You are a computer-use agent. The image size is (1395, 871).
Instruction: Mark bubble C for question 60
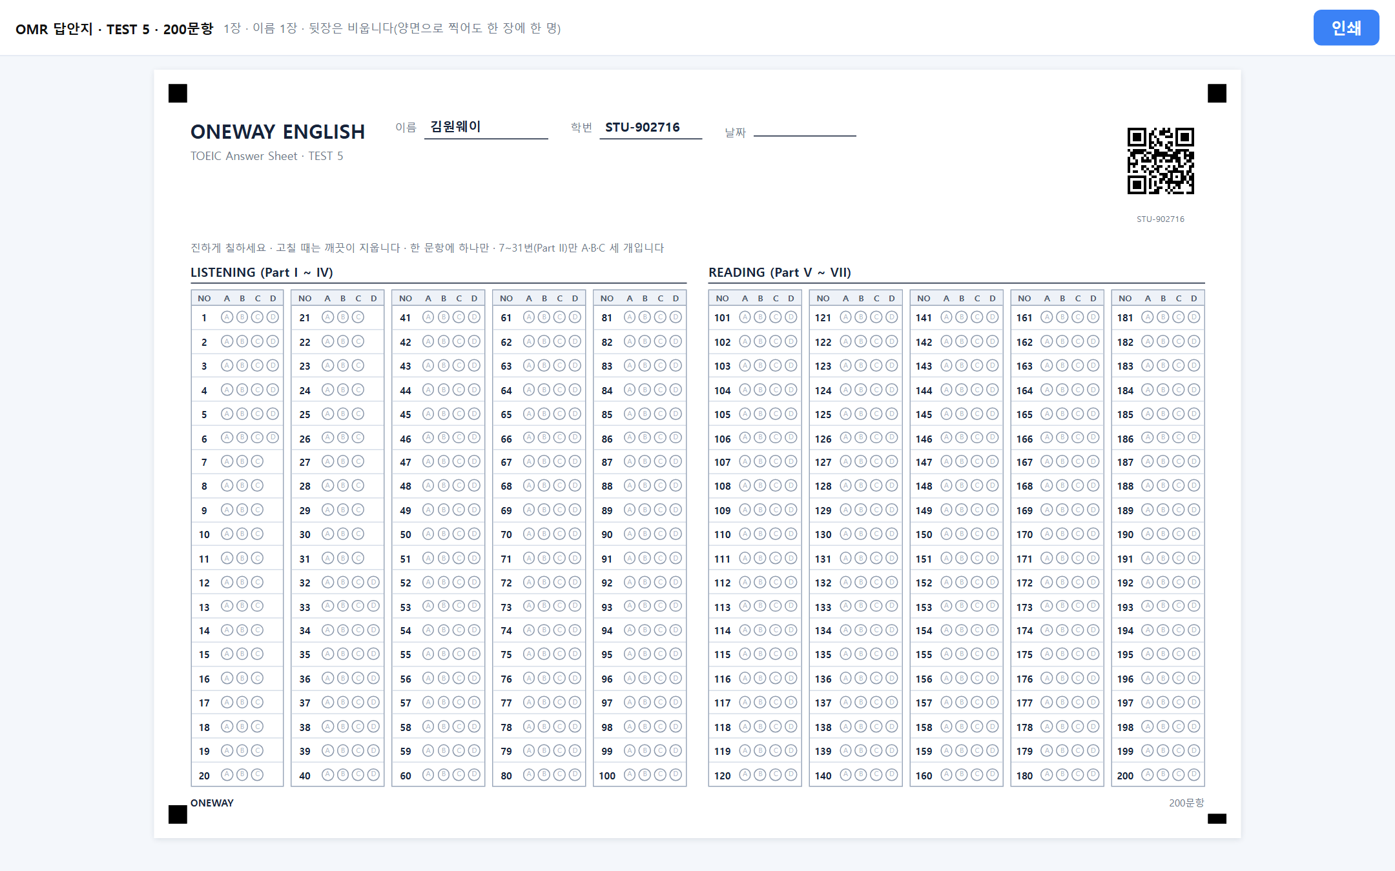tap(459, 775)
